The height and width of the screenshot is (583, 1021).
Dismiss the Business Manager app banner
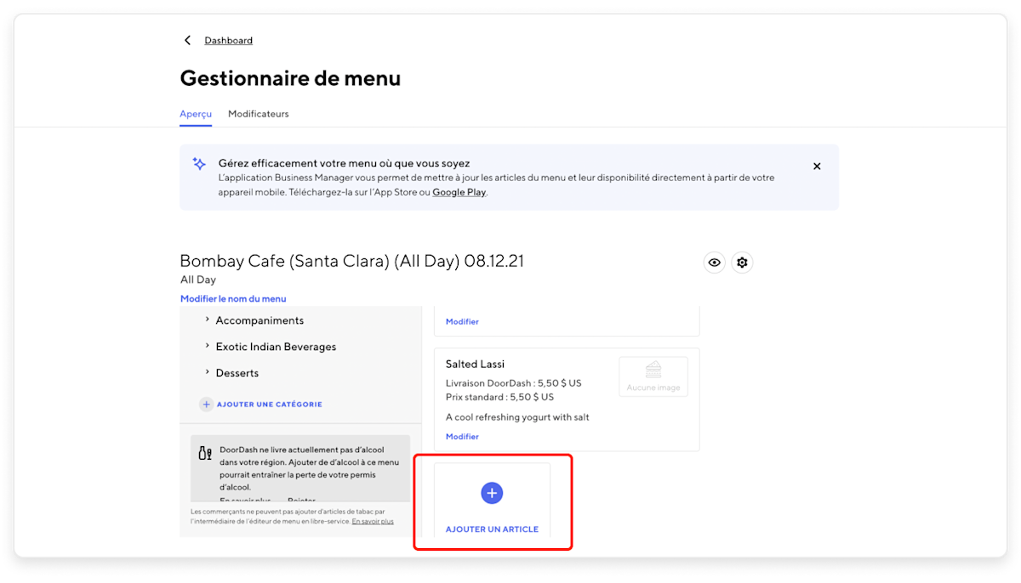point(817,167)
